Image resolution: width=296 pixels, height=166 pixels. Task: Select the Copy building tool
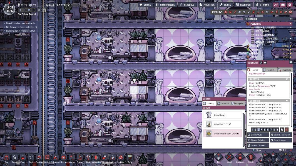pos(130,158)
